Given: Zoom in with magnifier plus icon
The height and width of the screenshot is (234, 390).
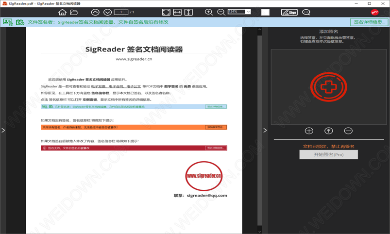Looking at the screenshot, I should 209,12.
